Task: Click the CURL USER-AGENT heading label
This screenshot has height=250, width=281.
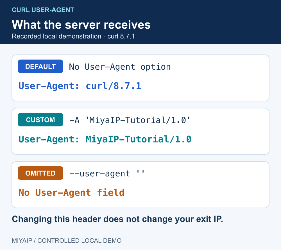Action: (x=43, y=10)
